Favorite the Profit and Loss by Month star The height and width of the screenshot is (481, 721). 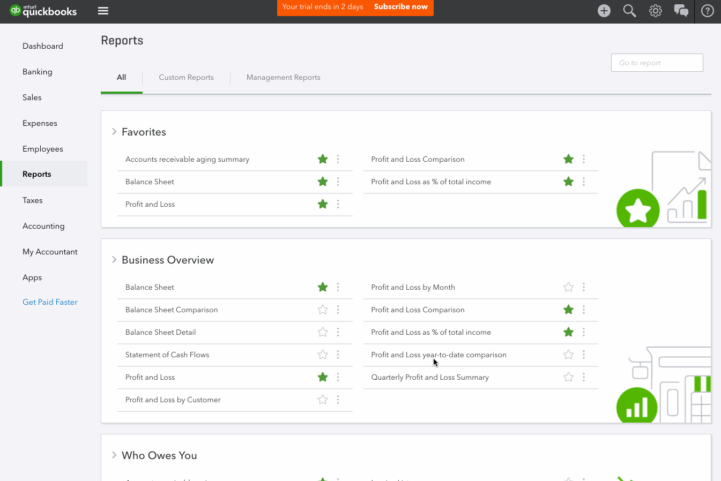[x=569, y=287]
